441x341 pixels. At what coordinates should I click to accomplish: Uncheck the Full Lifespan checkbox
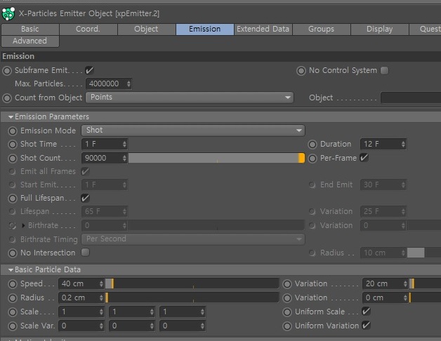[x=85, y=198]
